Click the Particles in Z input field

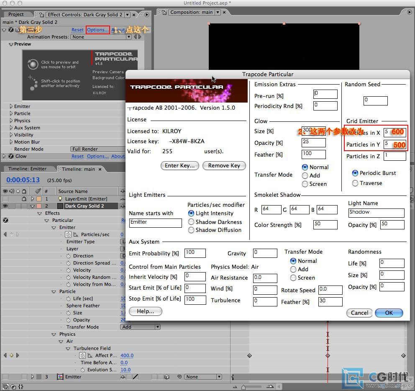tap(395, 156)
